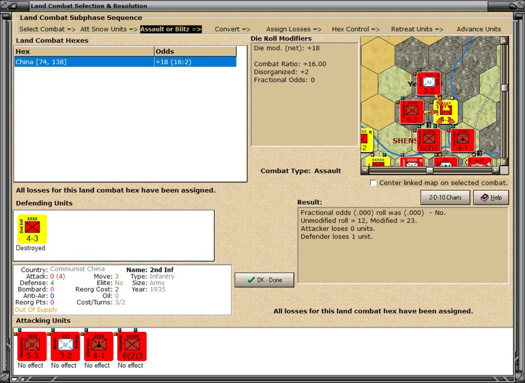Click the Convert subphase label

233,29
